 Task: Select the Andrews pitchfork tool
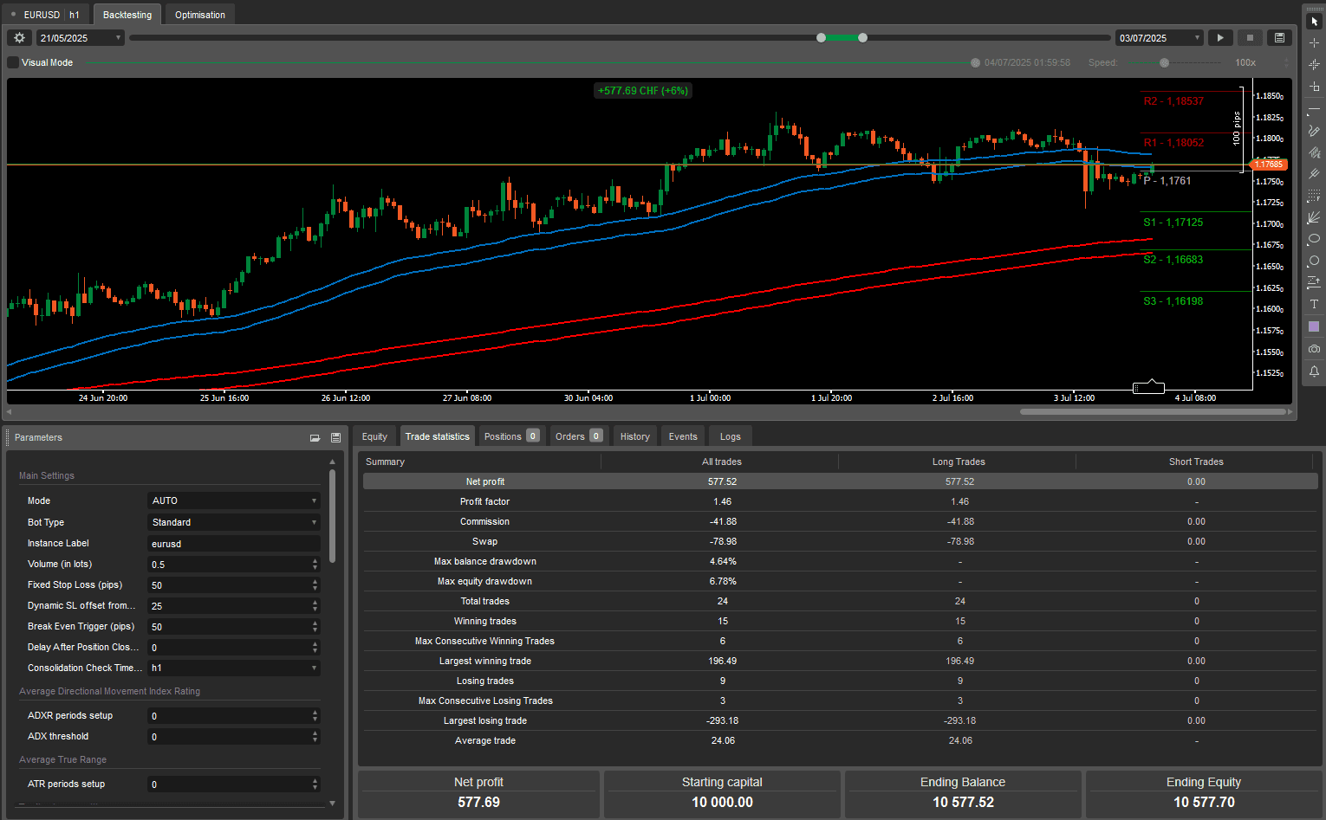click(x=1314, y=174)
